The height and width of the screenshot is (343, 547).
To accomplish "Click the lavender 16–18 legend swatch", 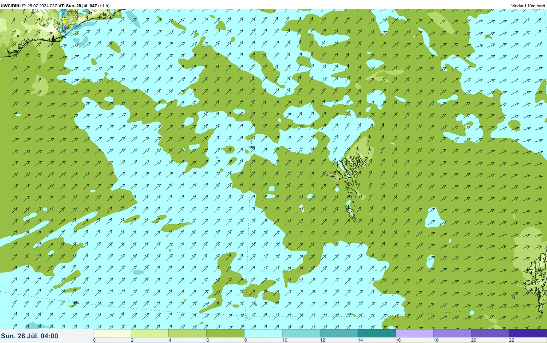I will click(x=415, y=333).
